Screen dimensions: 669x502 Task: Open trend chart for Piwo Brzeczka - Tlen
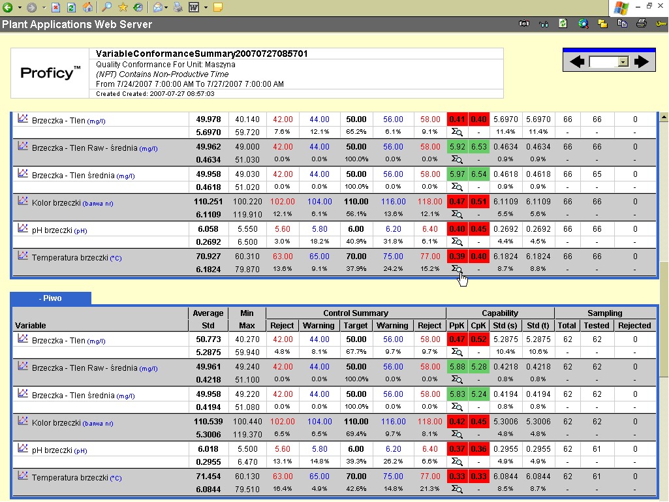point(23,339)
